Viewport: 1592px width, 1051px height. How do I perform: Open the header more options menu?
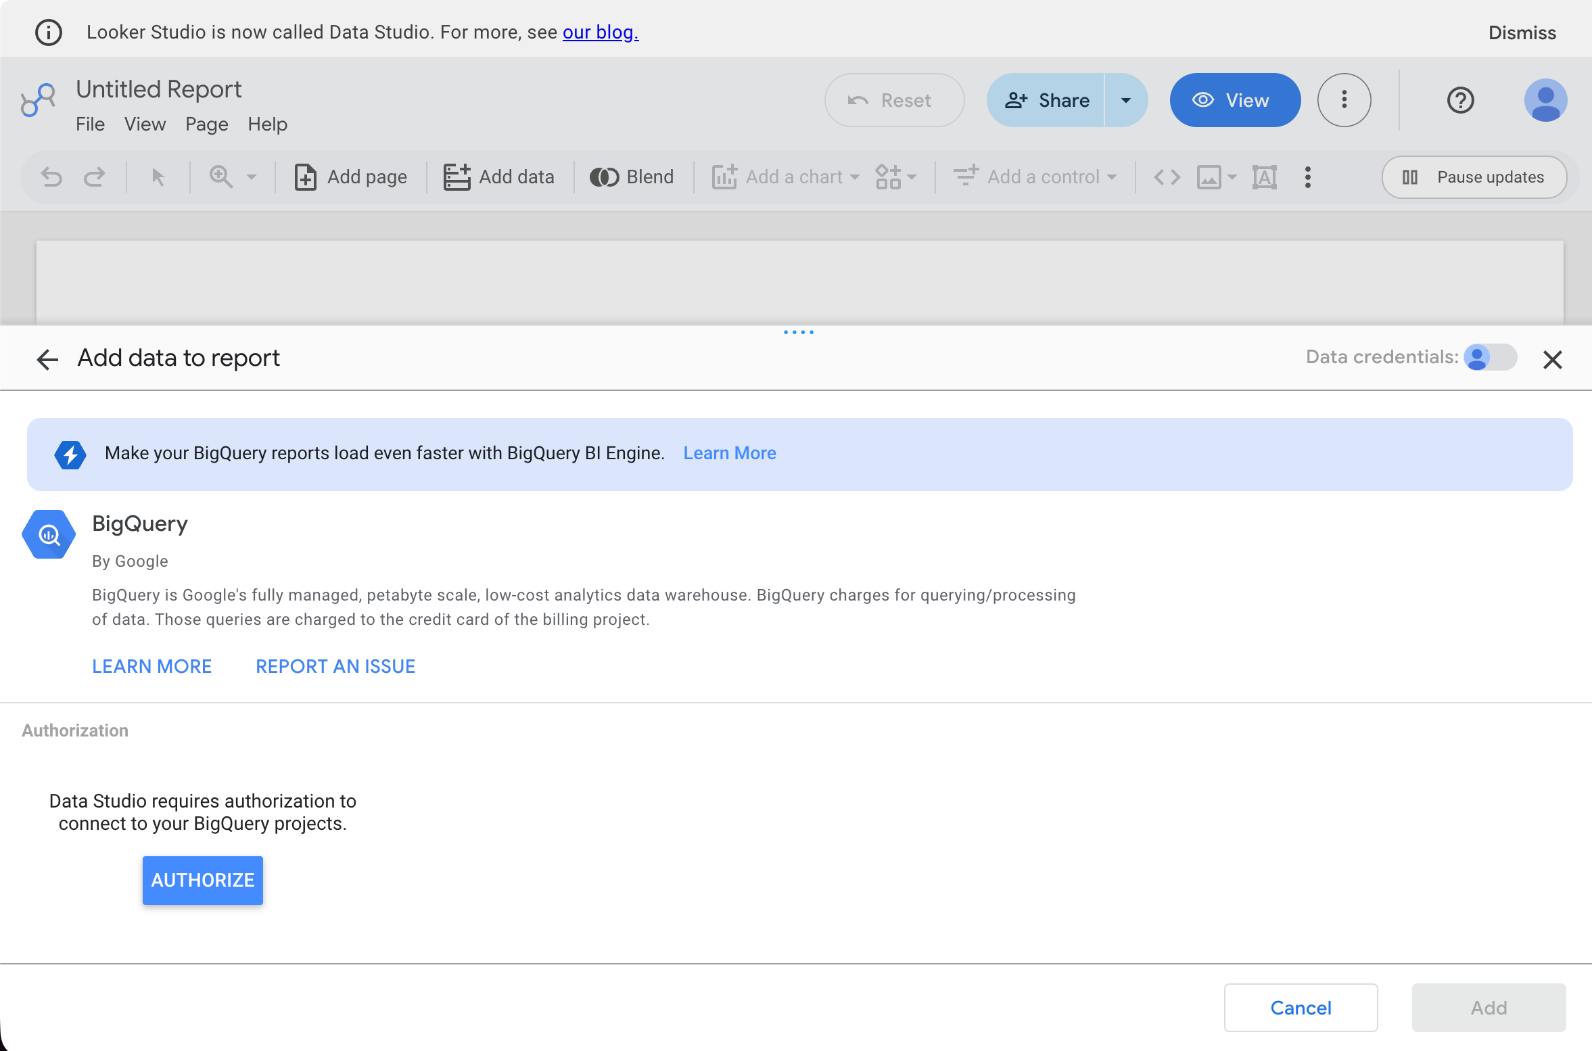pyautogui.click(x=1344, y=100)
